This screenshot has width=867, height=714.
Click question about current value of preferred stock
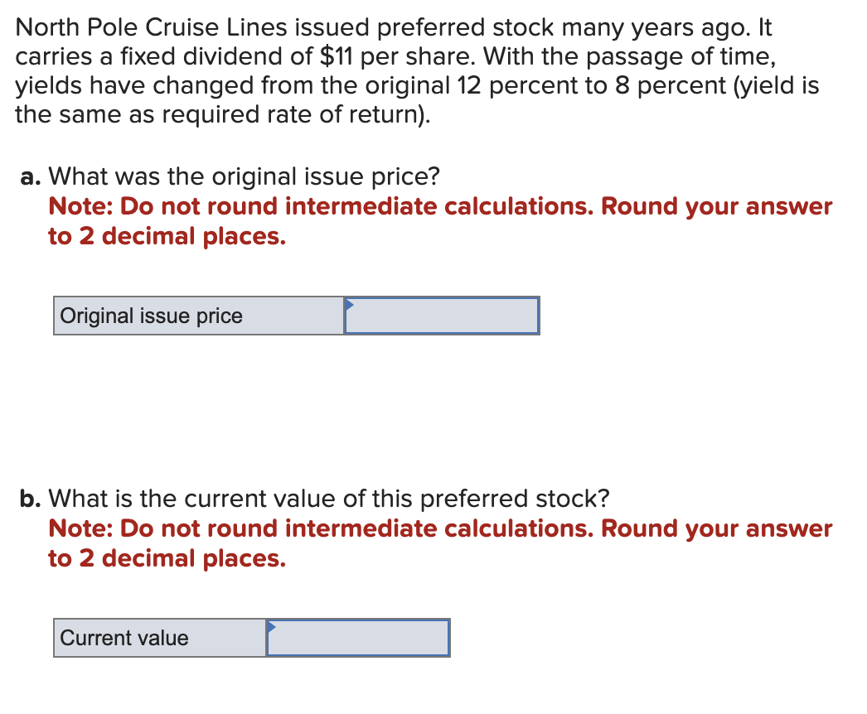click(329, 499)
